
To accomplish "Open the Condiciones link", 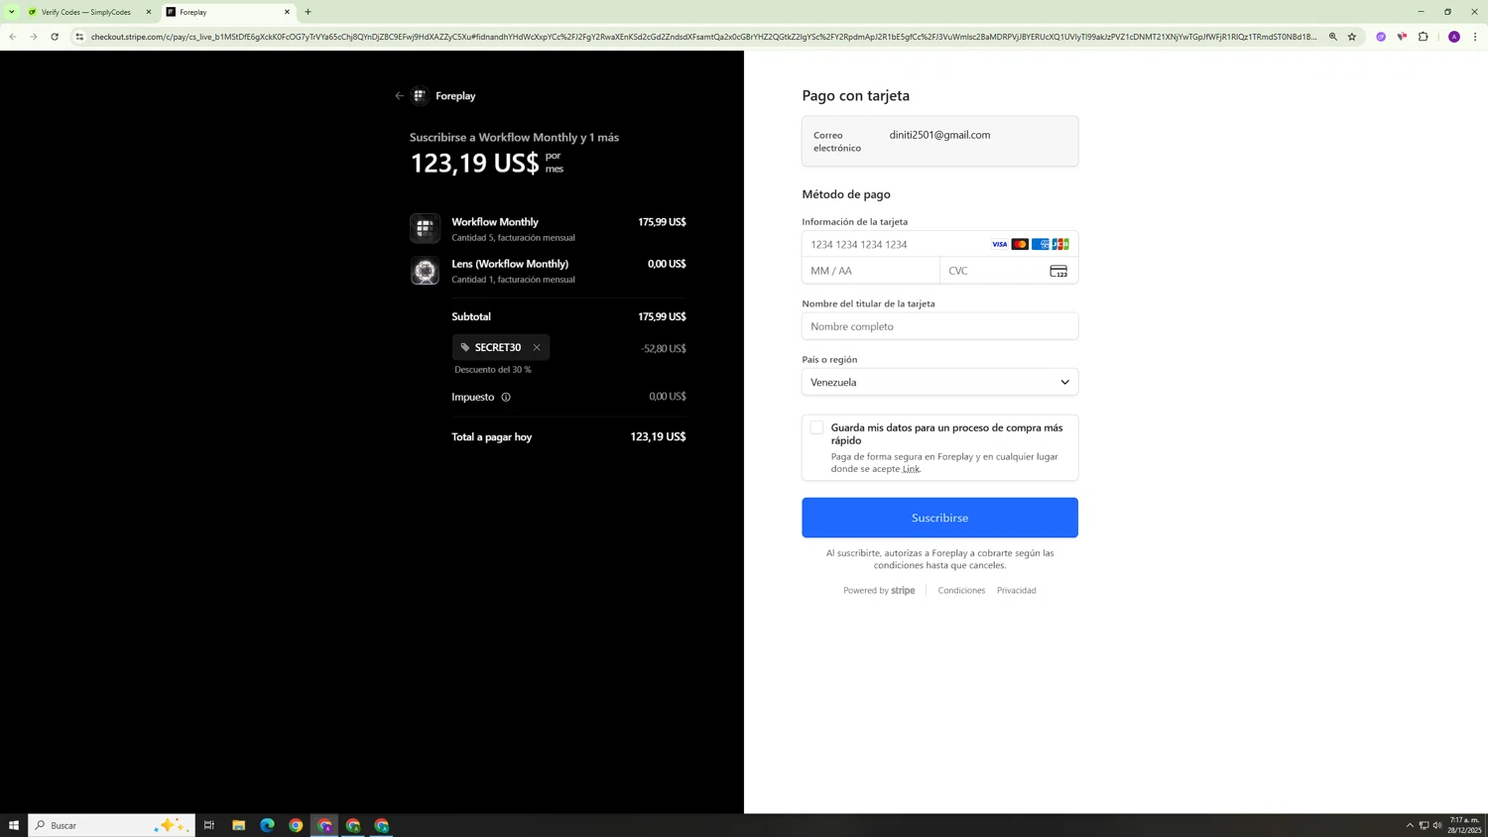I will point(961,590).
